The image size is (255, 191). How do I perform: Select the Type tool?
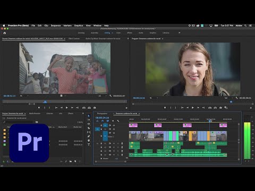pos(89,144)
